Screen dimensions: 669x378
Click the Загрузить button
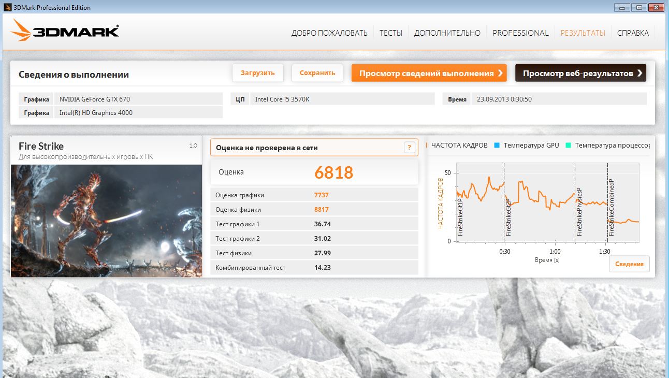coord(257,73)
